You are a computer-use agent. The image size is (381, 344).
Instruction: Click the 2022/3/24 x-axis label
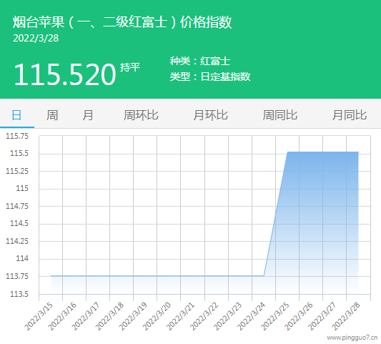(x=251, y=316)
